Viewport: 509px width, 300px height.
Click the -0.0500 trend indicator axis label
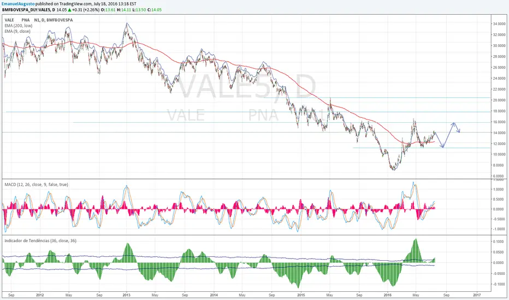499,273
